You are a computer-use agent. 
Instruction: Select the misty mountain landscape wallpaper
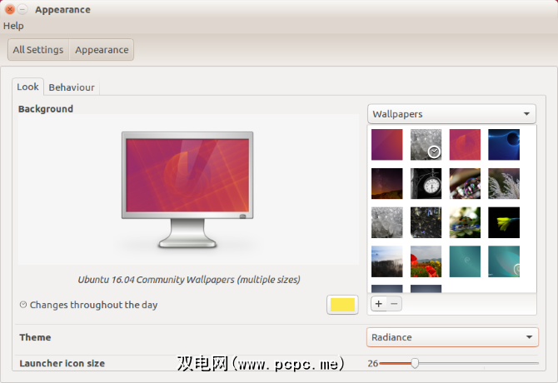[x=386, y=261]
